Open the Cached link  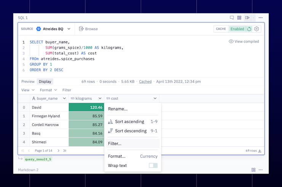click(145, 82)
